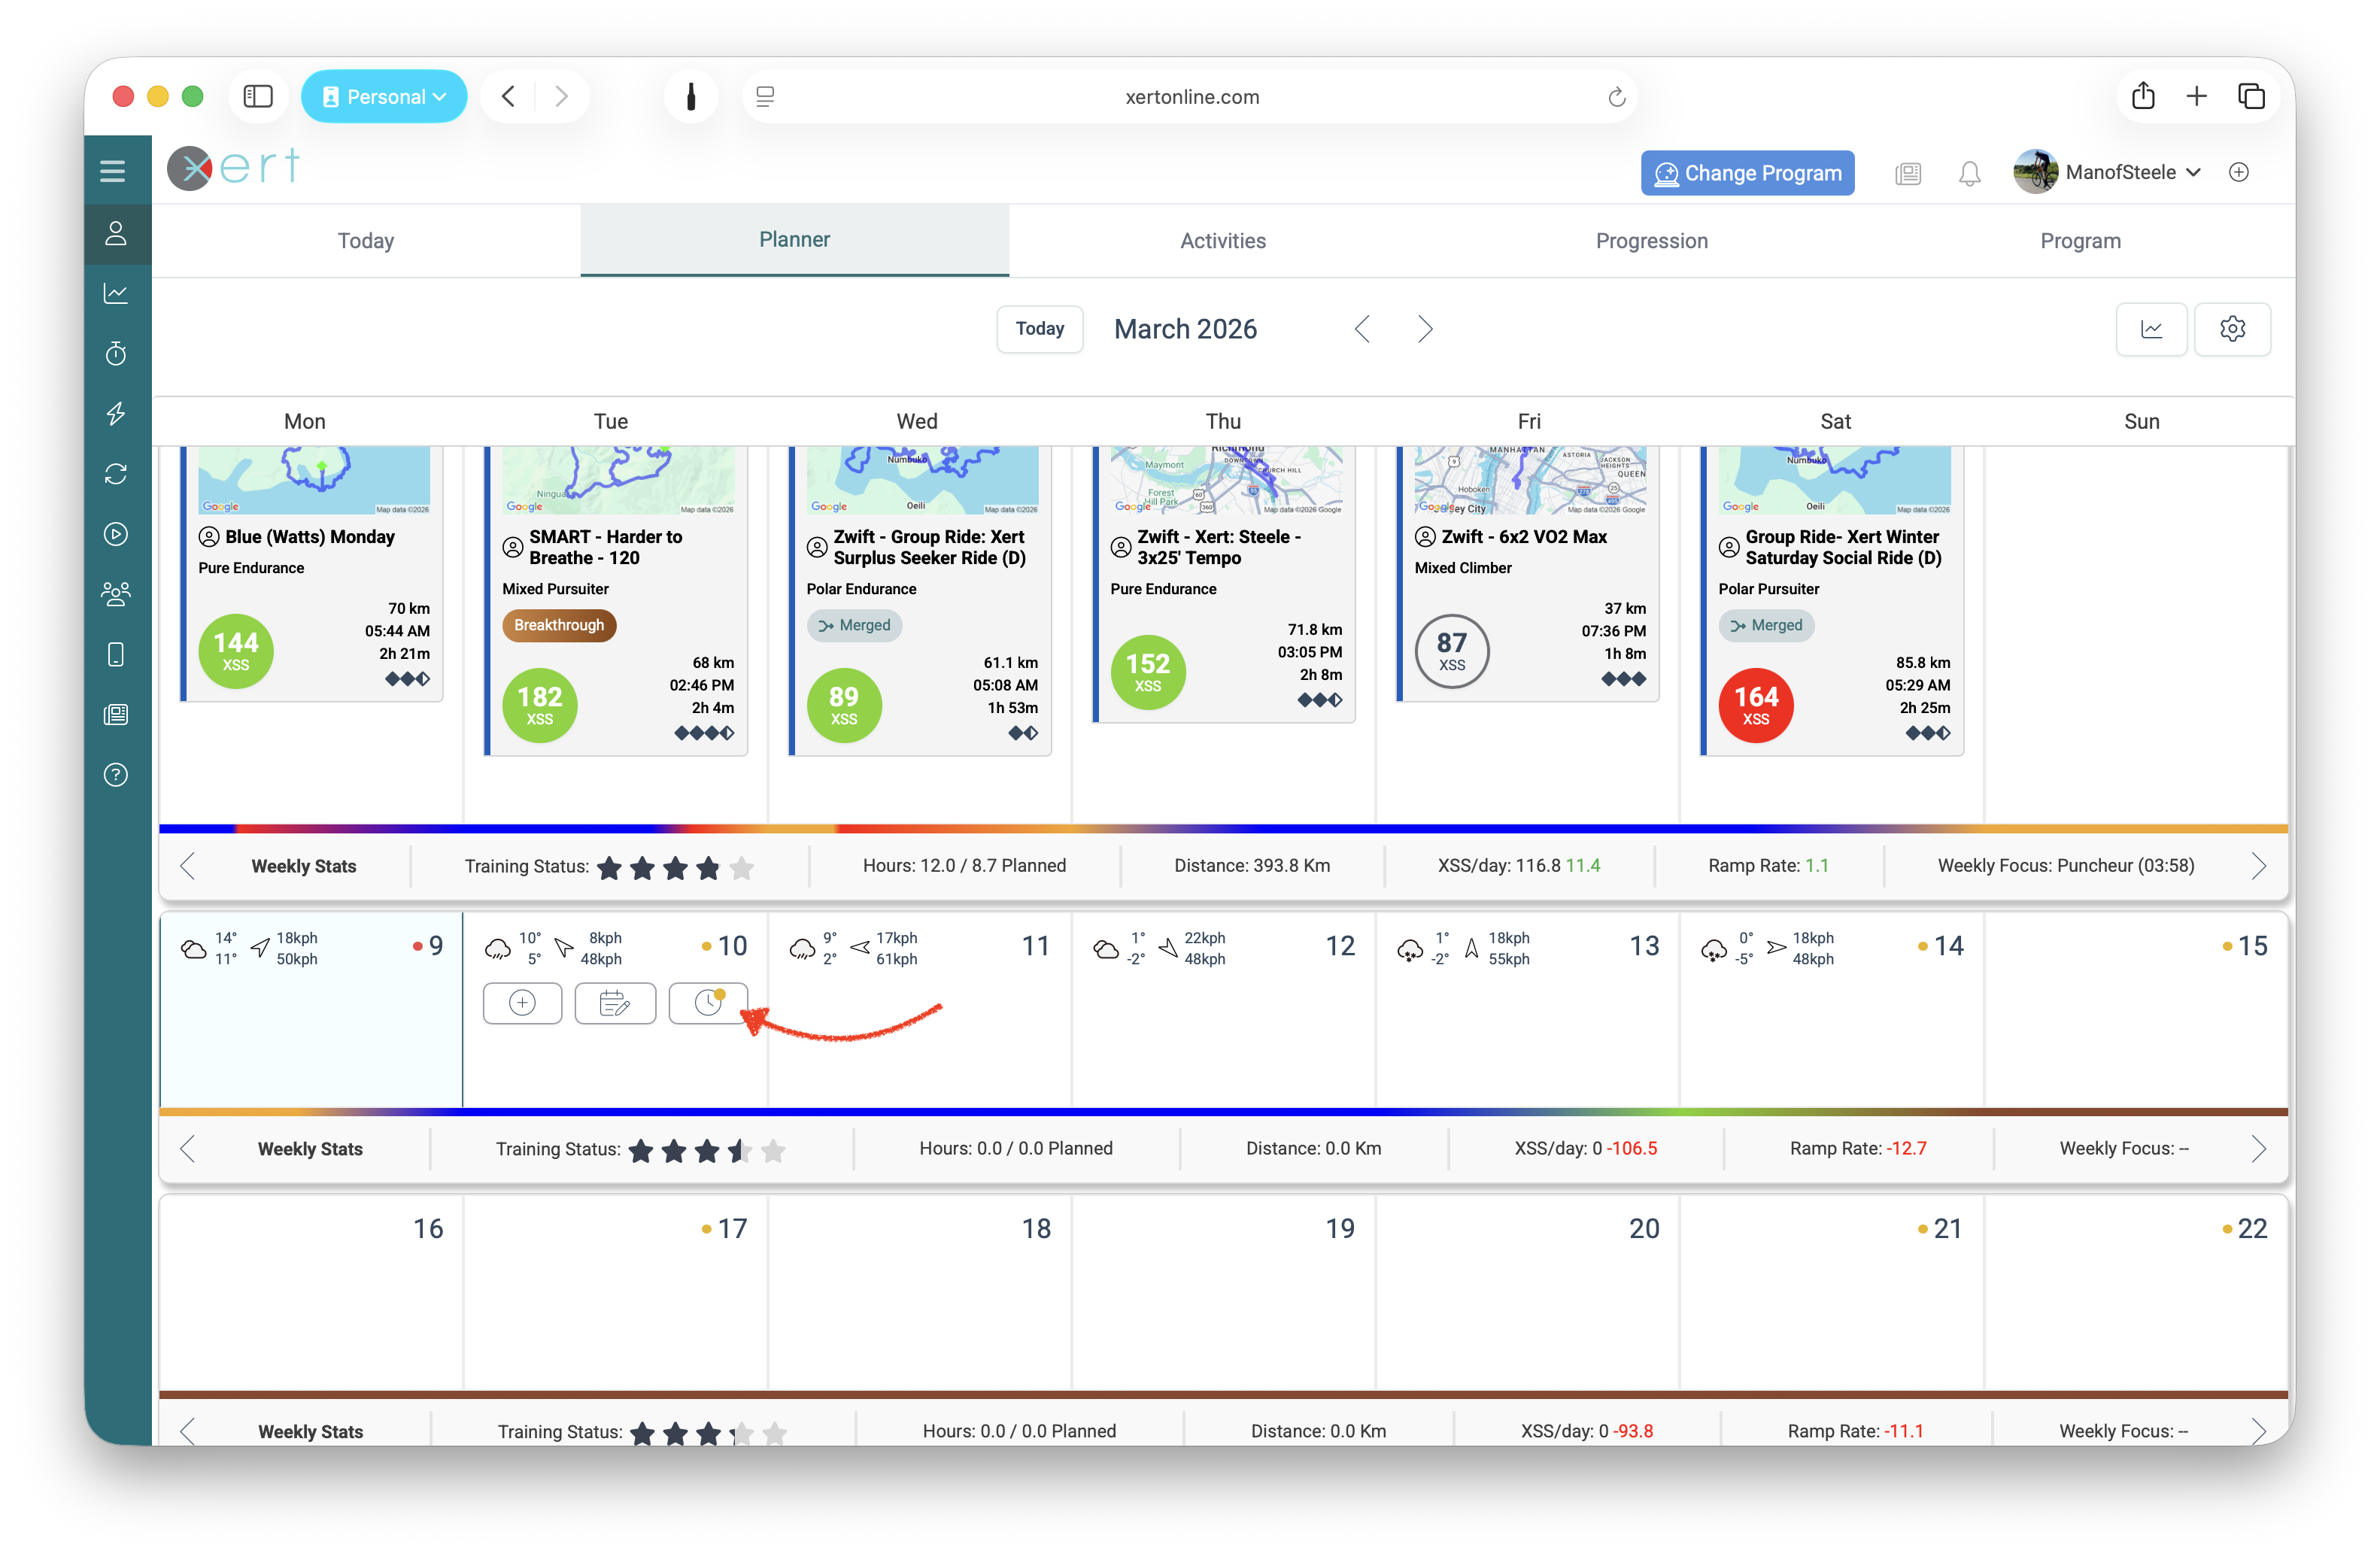
Task: Open the Xert logo home link
Action: point(233,168)
